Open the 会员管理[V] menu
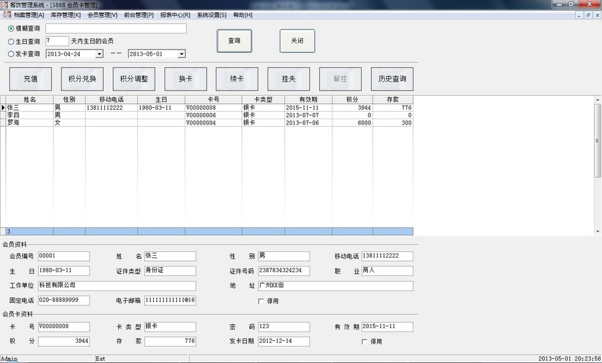This screenshot has height=363, width=602. click(102, 15)
